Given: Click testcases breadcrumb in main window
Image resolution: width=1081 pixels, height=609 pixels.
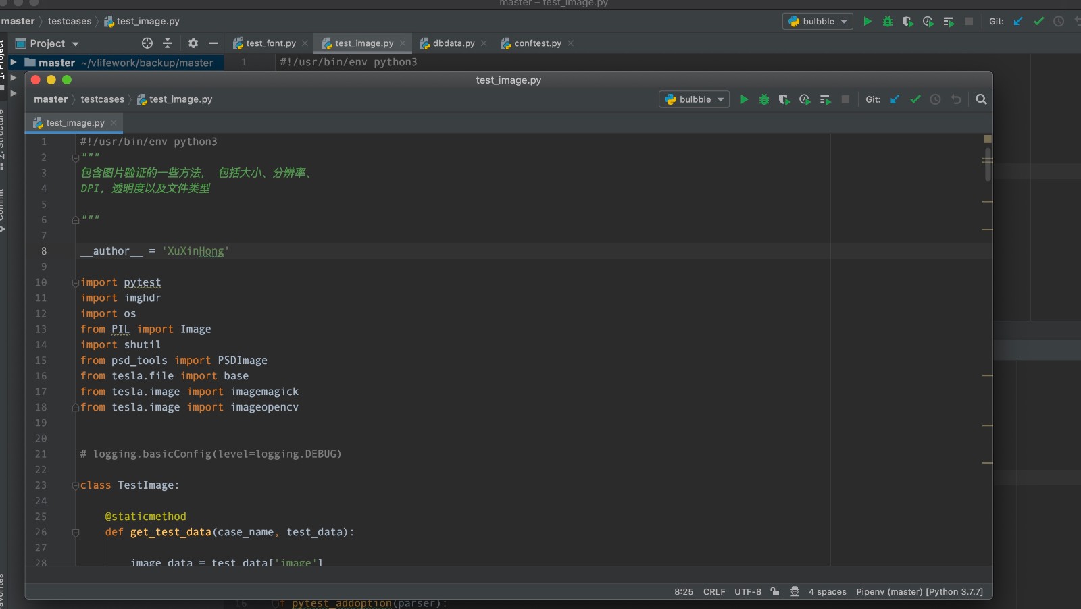Looking at the screenshot, I should pyautogui.click(x=70, y=22).
